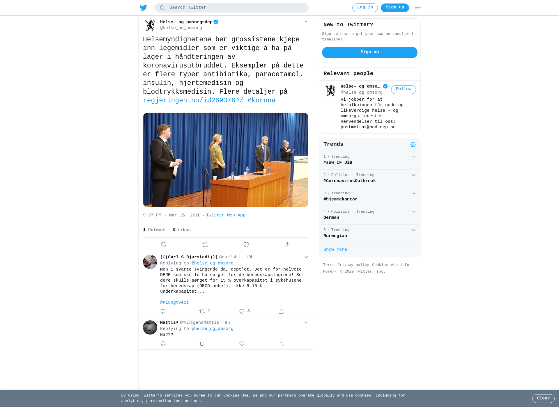Expand More dropdown in footer

click(330, 271)
